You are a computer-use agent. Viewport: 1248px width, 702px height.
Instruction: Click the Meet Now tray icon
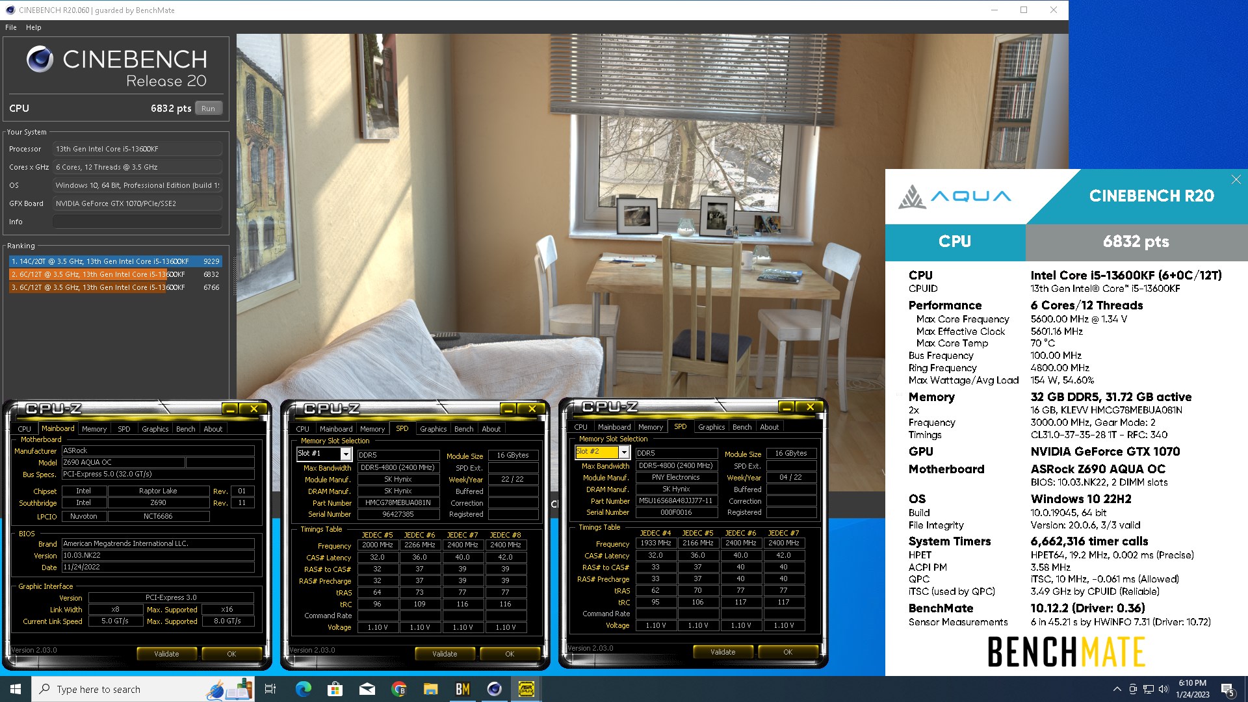point(1133,689)
